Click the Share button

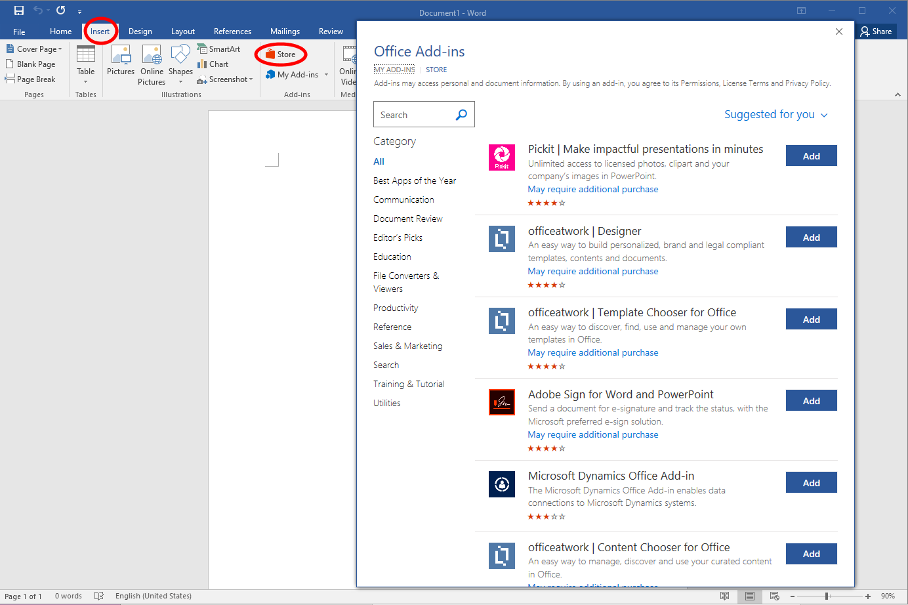[x=877, y=31]
